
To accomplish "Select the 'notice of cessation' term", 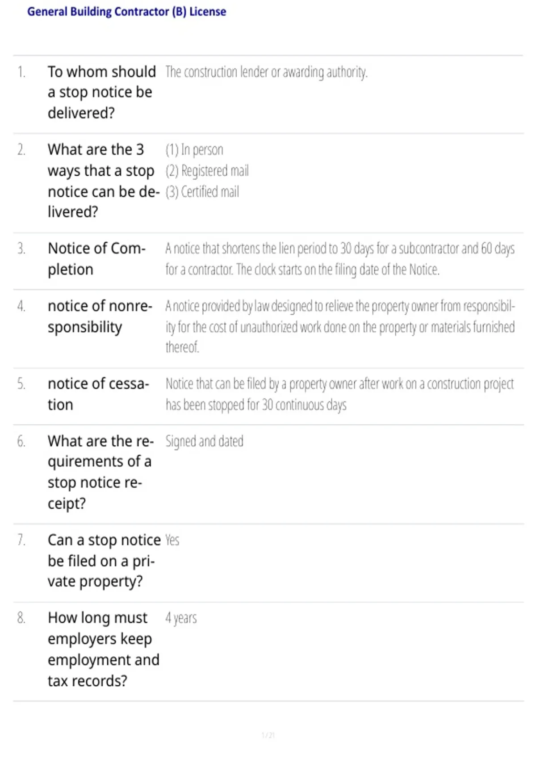I will [x=98, y=394].
